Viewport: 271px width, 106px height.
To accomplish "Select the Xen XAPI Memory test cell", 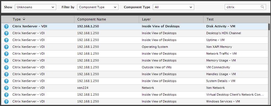I will [219, 47].
